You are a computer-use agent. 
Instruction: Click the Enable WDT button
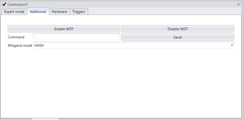click(64, 29)
